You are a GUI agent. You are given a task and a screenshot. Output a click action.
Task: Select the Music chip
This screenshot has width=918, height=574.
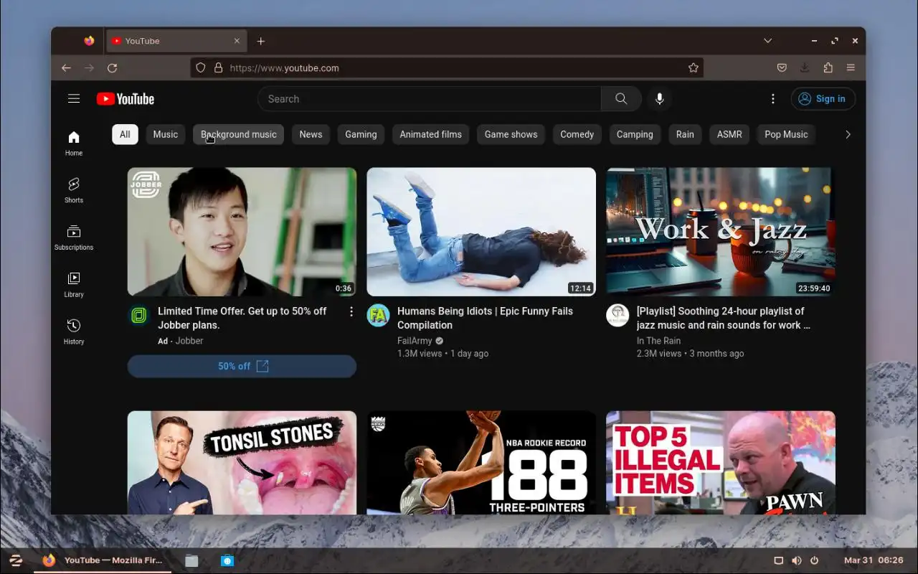165,134
